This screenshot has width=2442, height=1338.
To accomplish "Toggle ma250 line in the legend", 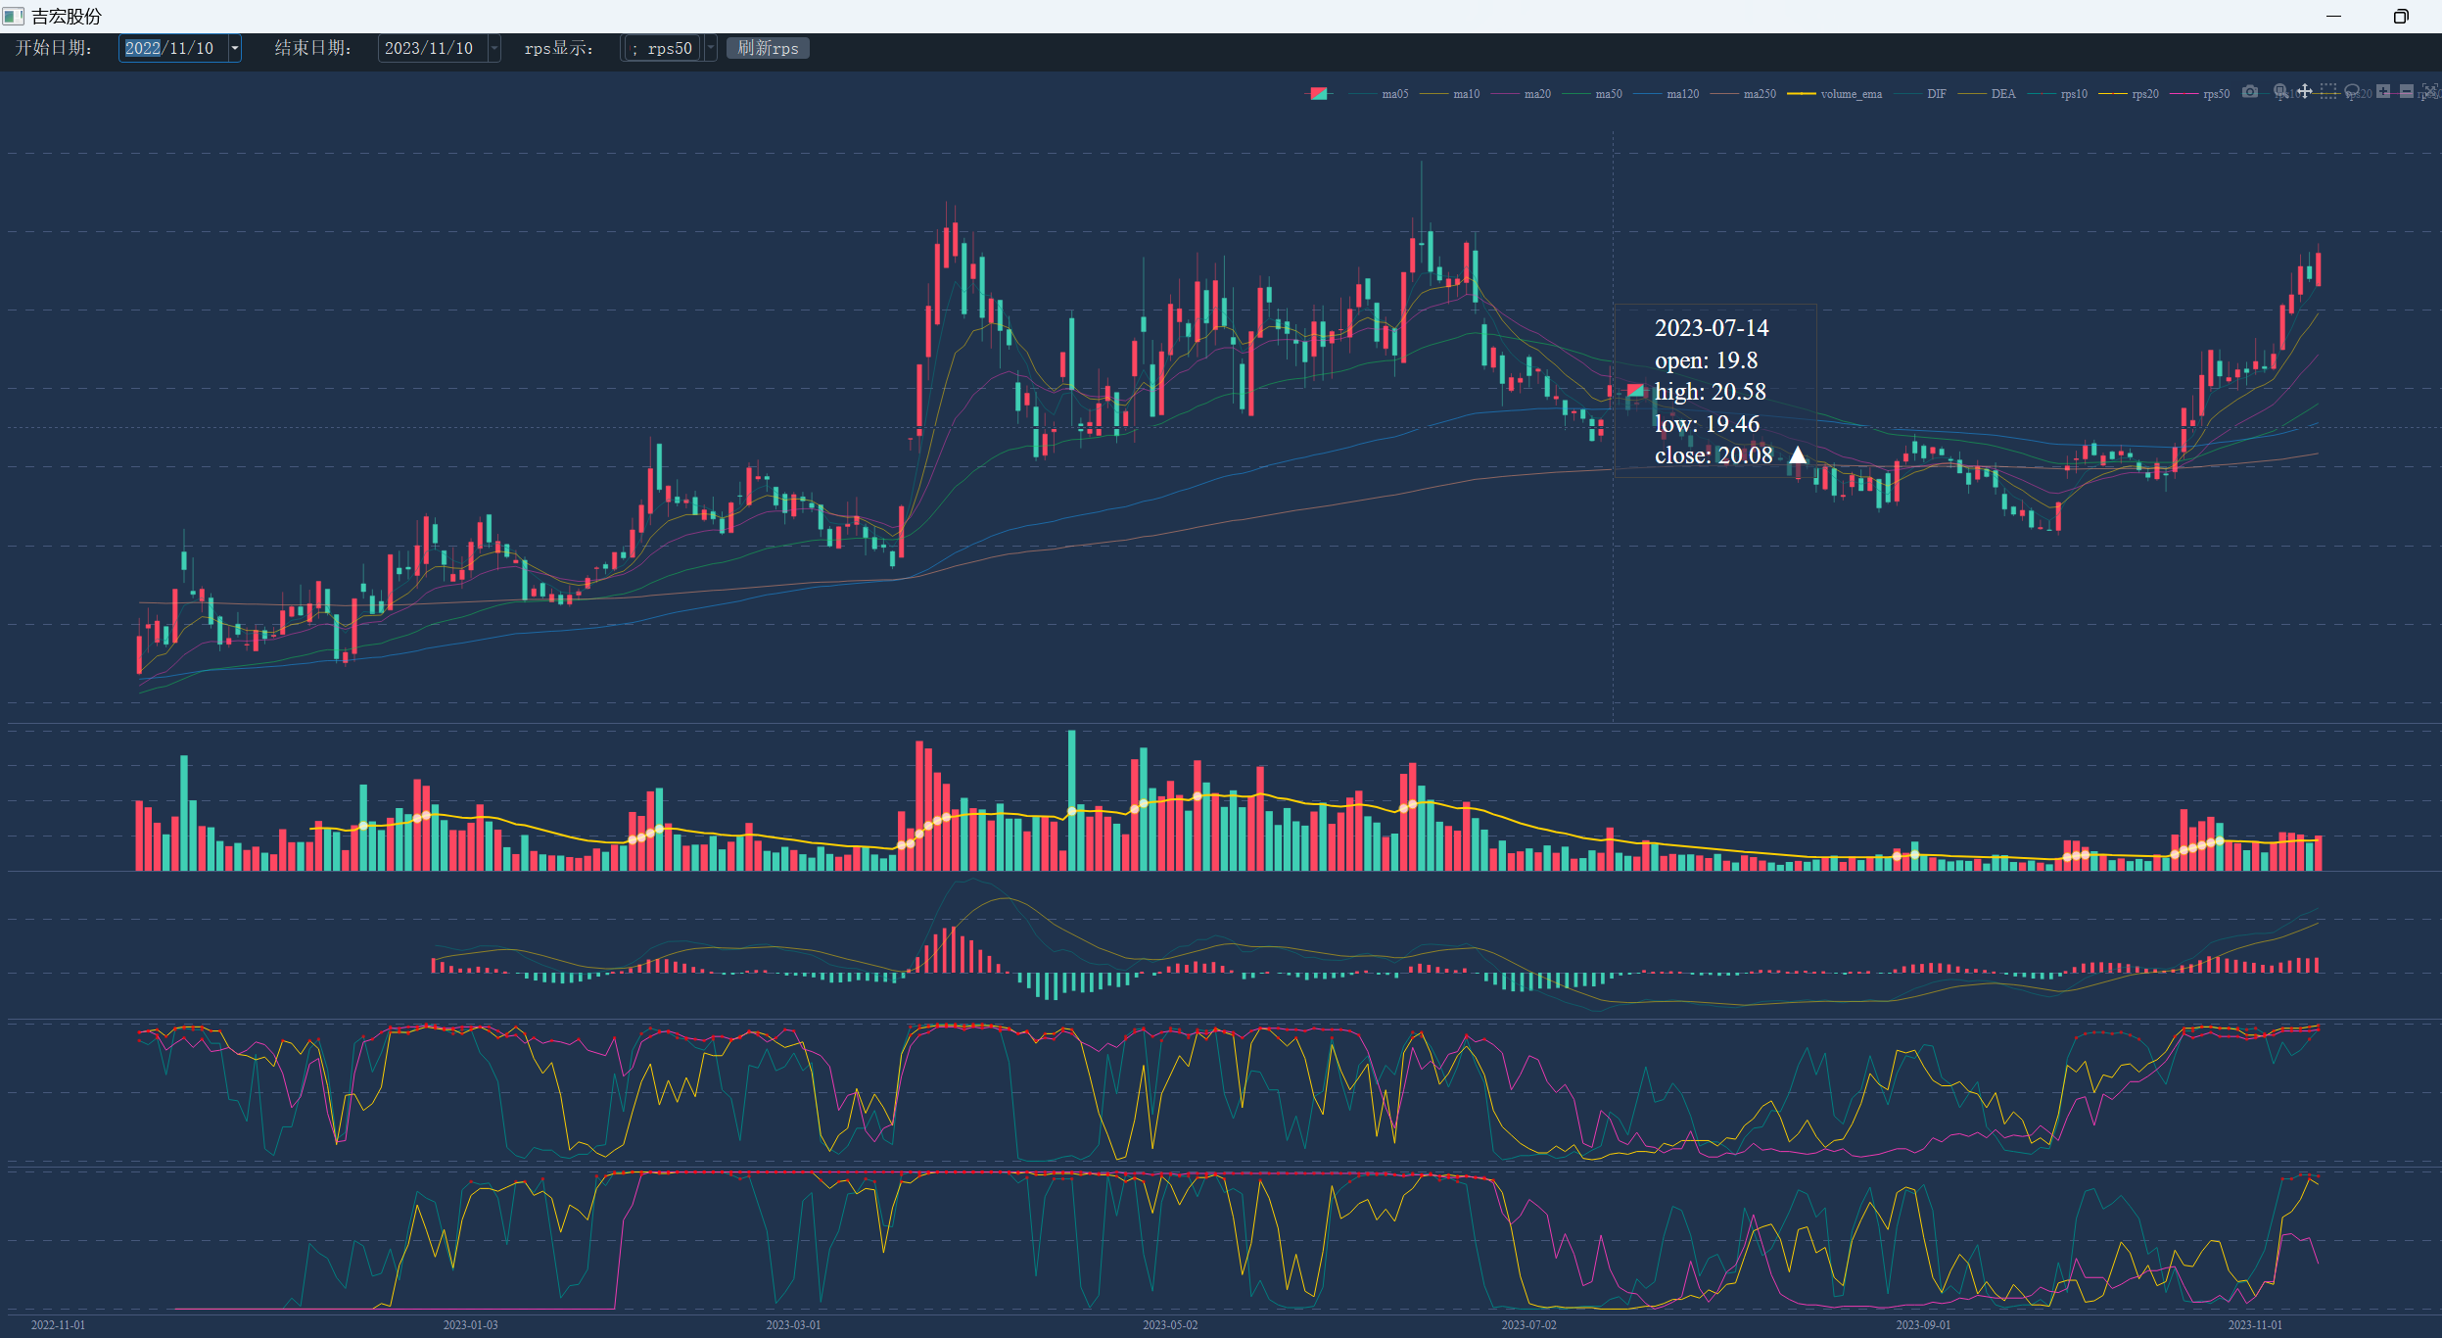I will pos(1744,94).
